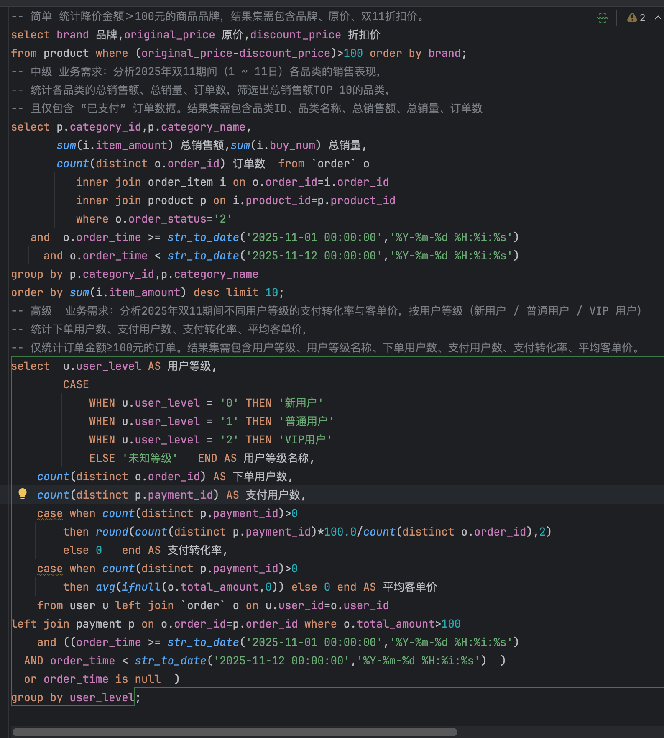The image size is (664, 738).
Task: Click 'u.user_id=o.user_id' join condition
Action: coord(327,605)
